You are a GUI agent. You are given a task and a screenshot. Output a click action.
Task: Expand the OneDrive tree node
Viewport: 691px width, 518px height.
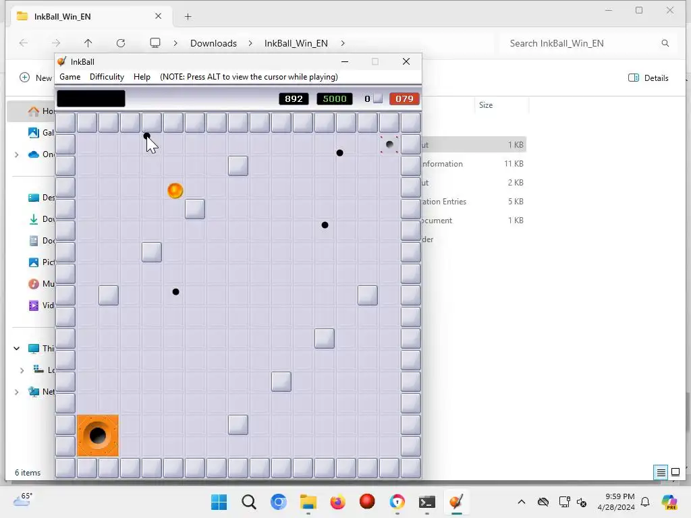pos(17,154)
